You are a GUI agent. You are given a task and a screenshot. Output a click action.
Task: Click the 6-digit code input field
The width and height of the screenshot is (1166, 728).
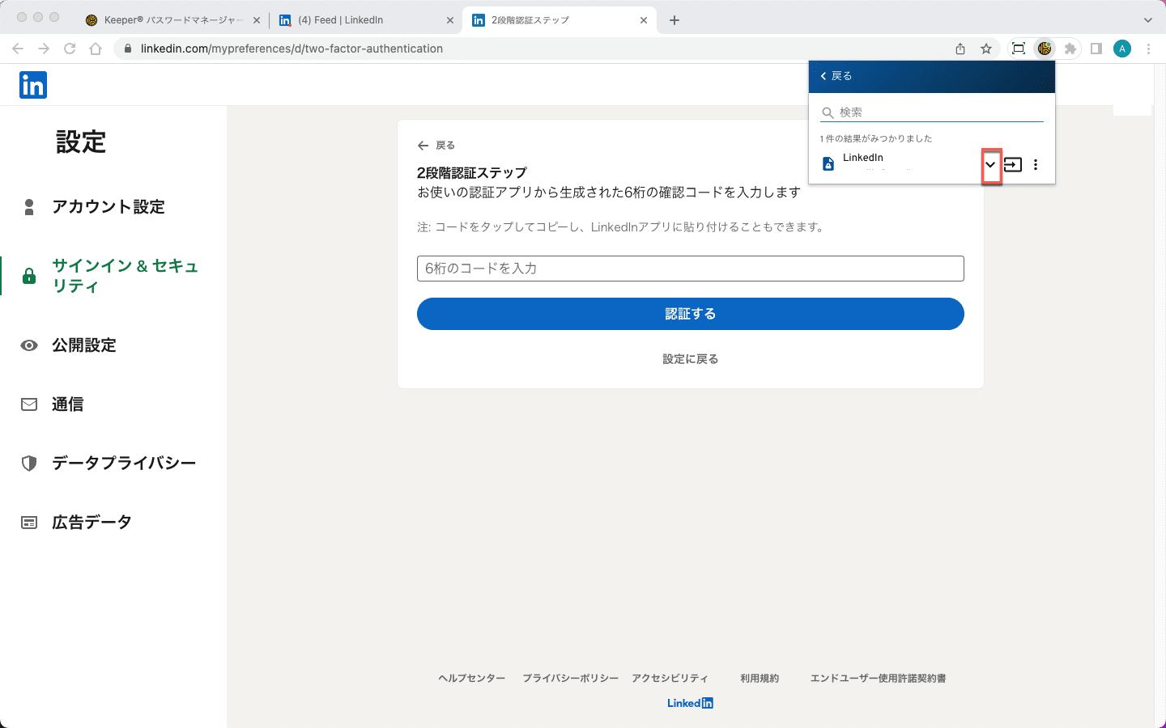[690, 269]
